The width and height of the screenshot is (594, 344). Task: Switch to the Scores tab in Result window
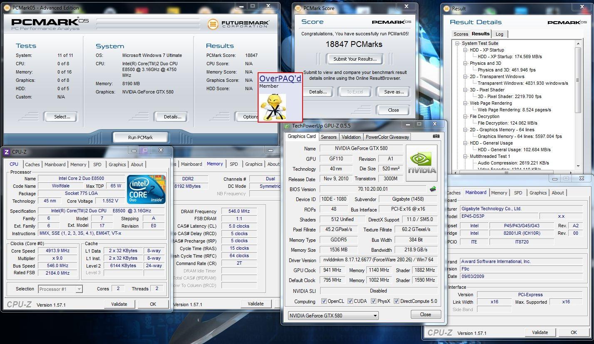click(461, 34)
